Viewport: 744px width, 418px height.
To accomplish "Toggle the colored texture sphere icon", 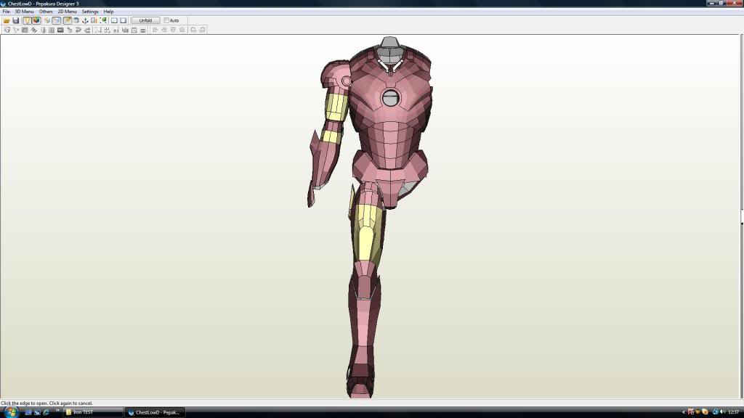I will [x=36, y=20].
